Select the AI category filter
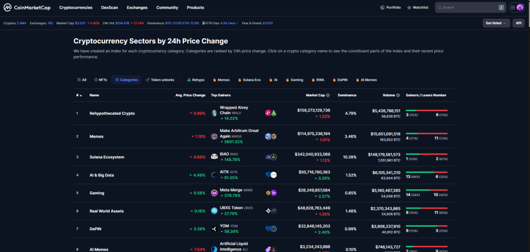 (x=273, y=80)
